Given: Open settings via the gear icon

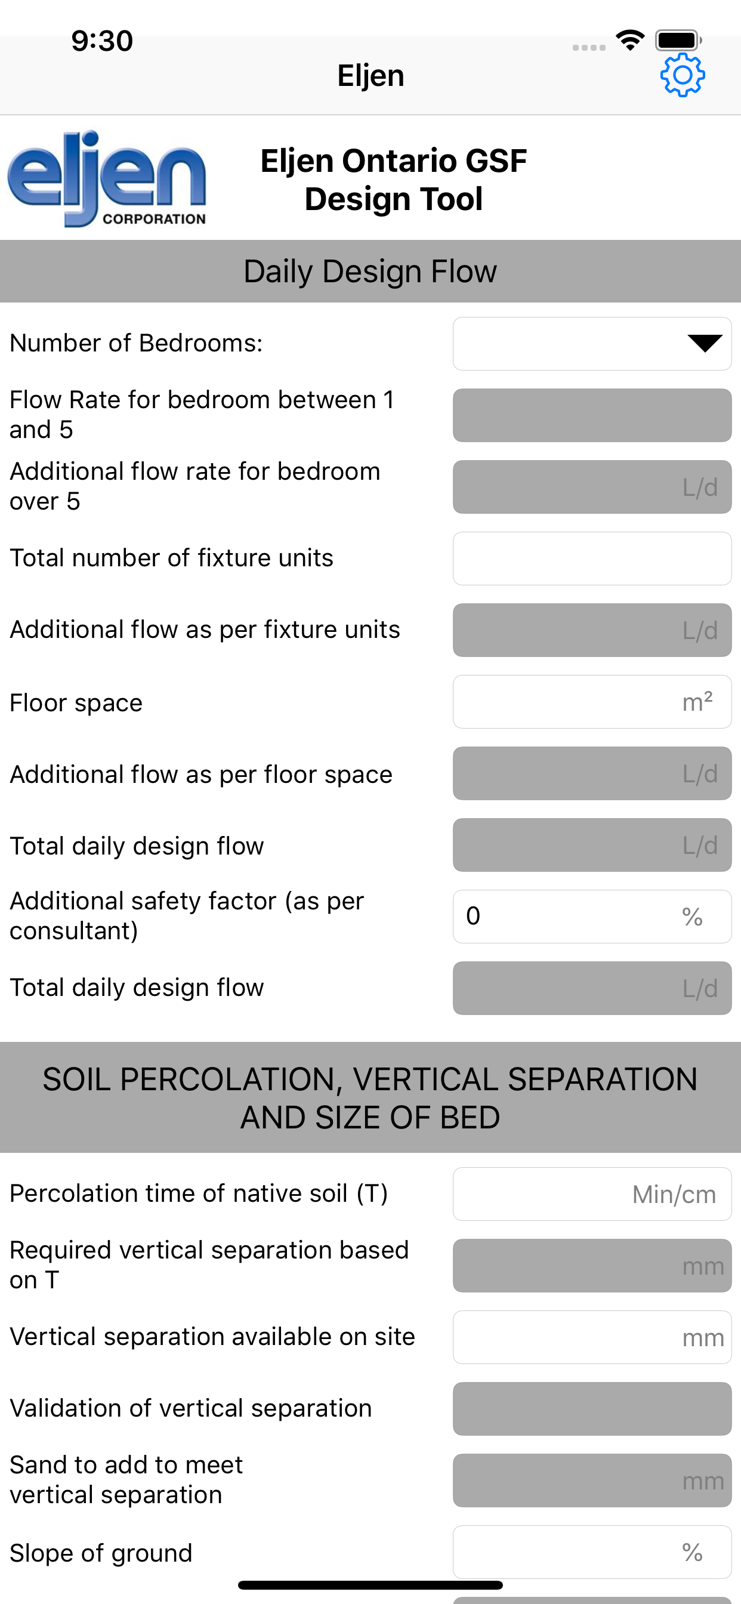Looking at the screenshot, I should [683, 75].
